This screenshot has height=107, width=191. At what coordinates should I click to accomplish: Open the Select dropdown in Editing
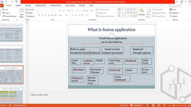click(174, 16)
